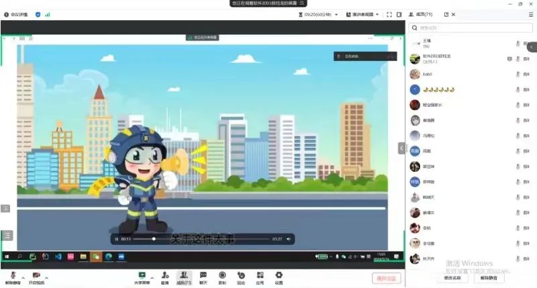The height and width of the screenshot is (288, 537).
Task: Open the 设置 settings gear icon
Action: [279, 276]
